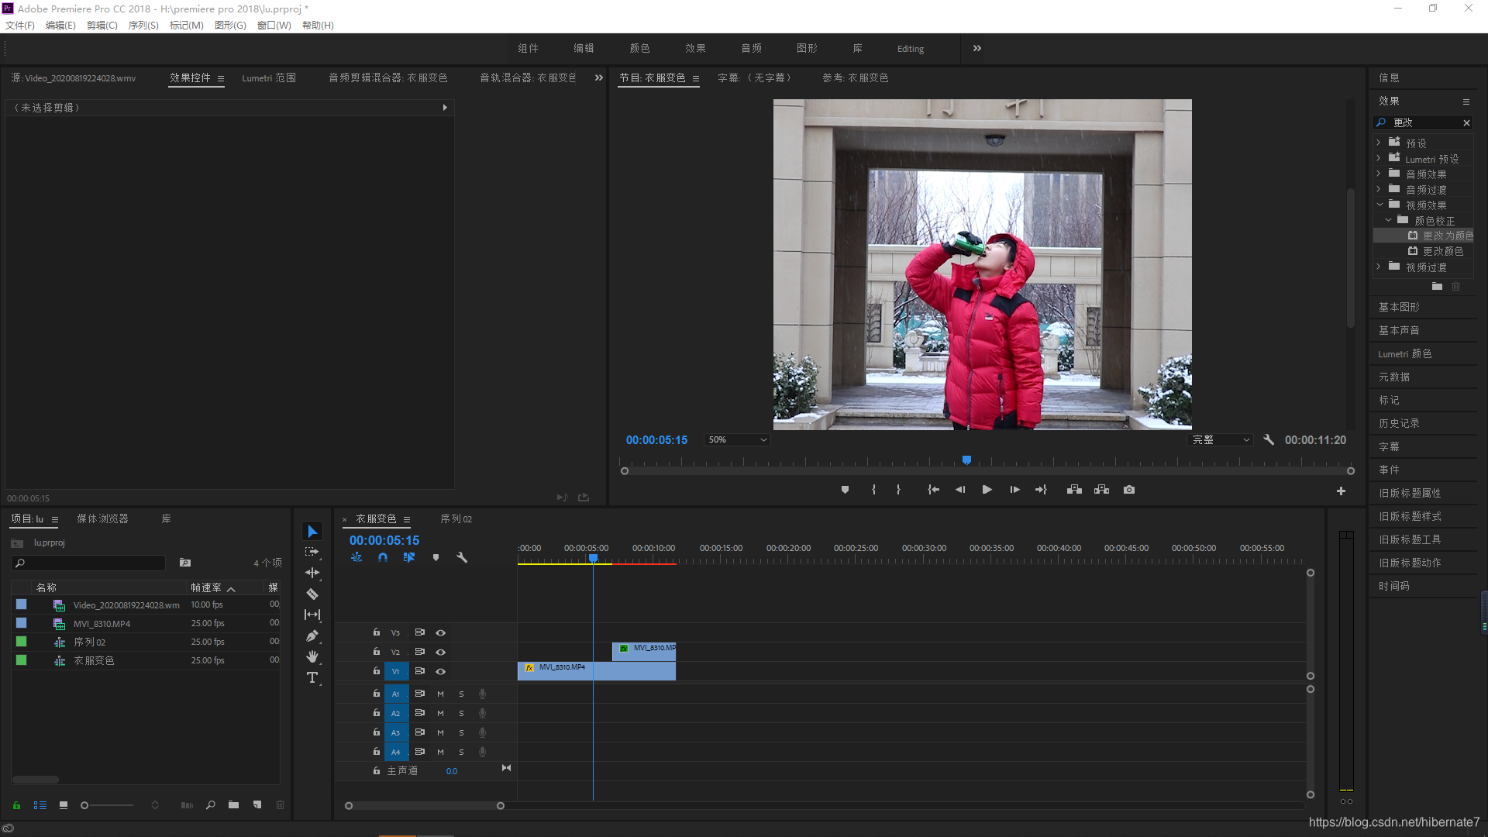
Task: Toggle timeline Snap magnet icon
Action: [x=383, y=557]
